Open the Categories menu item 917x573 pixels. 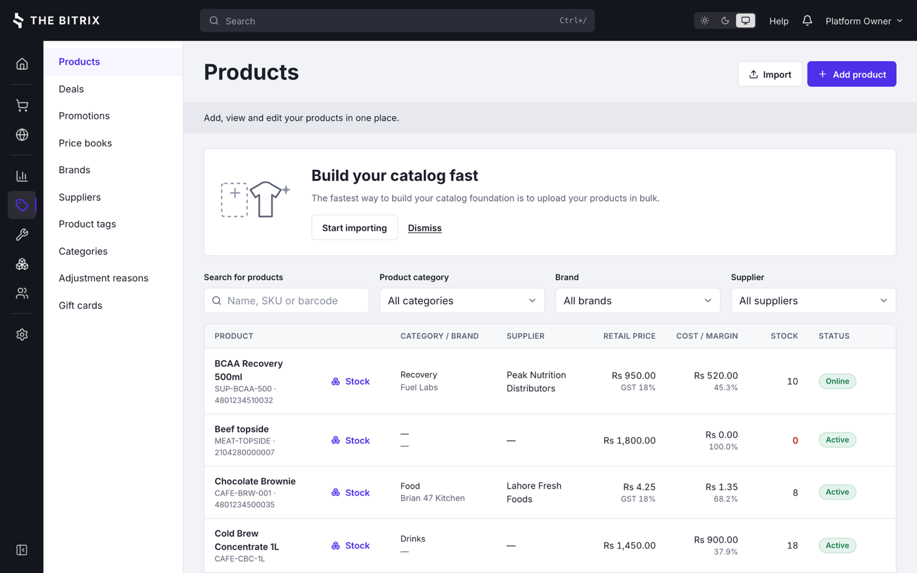coord(113,252)
